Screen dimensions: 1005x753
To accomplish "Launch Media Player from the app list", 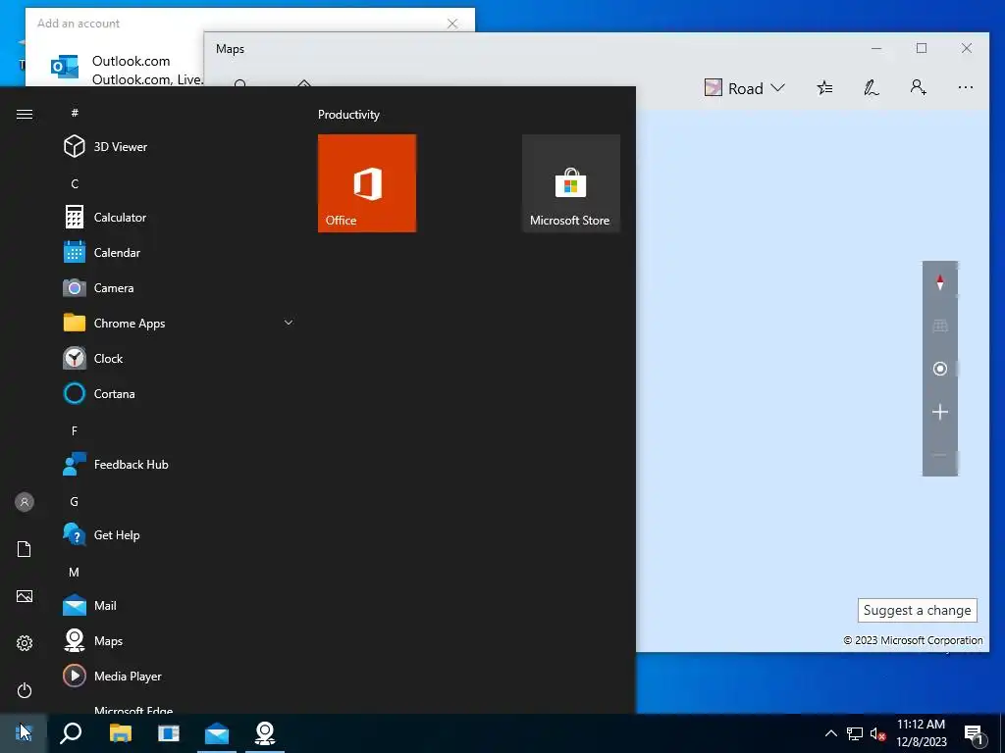I will (180, 676).
